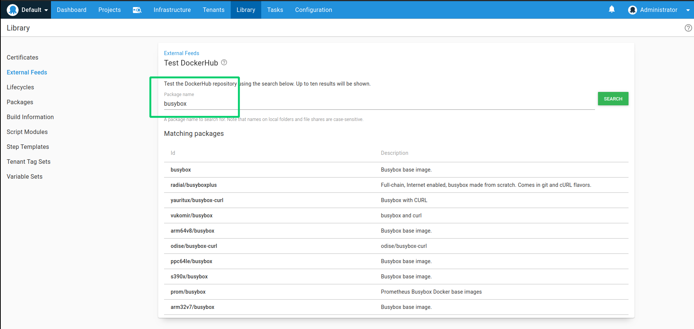Click the Matching packages heading
694x329 pixels.
coord(194,134)
